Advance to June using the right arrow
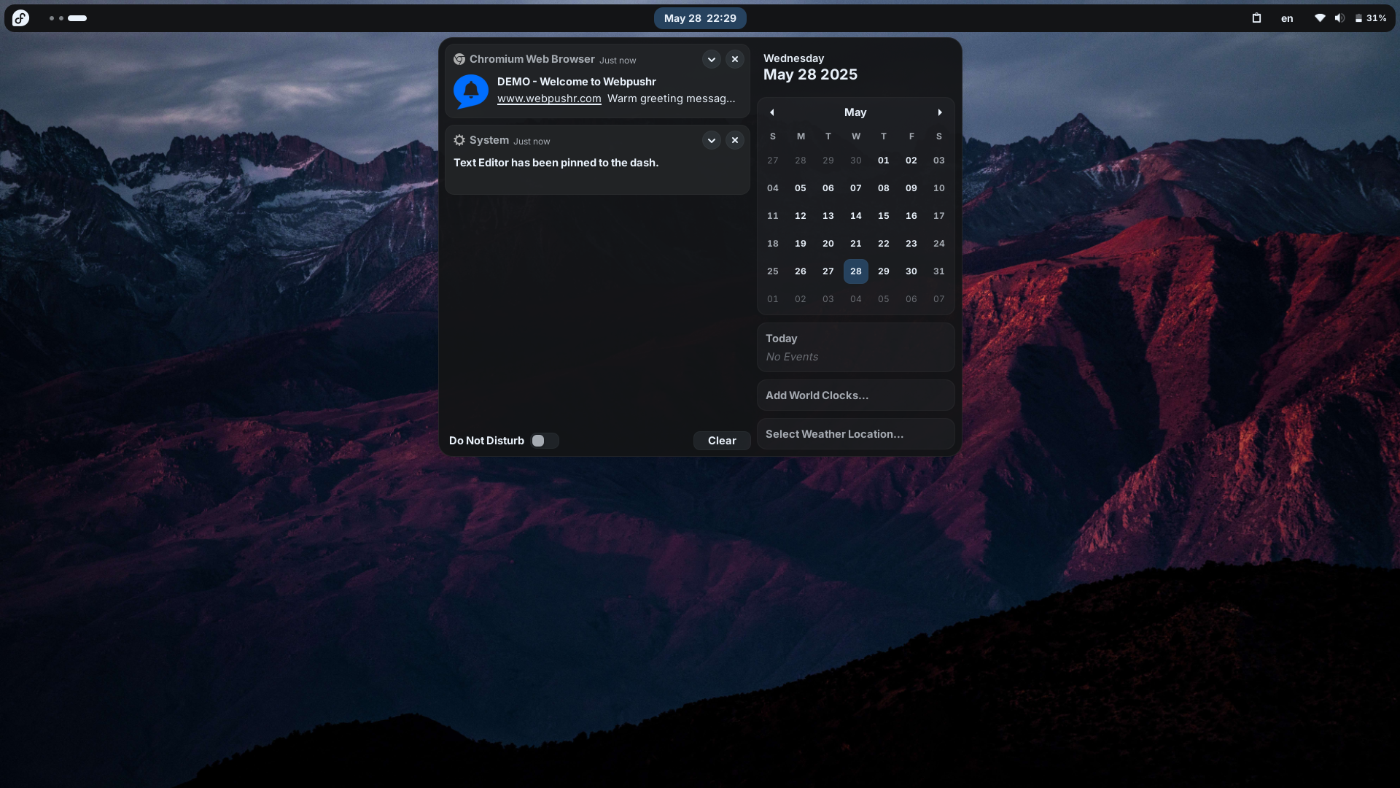This screenshot has width=1400, height=788. [939, 112]
